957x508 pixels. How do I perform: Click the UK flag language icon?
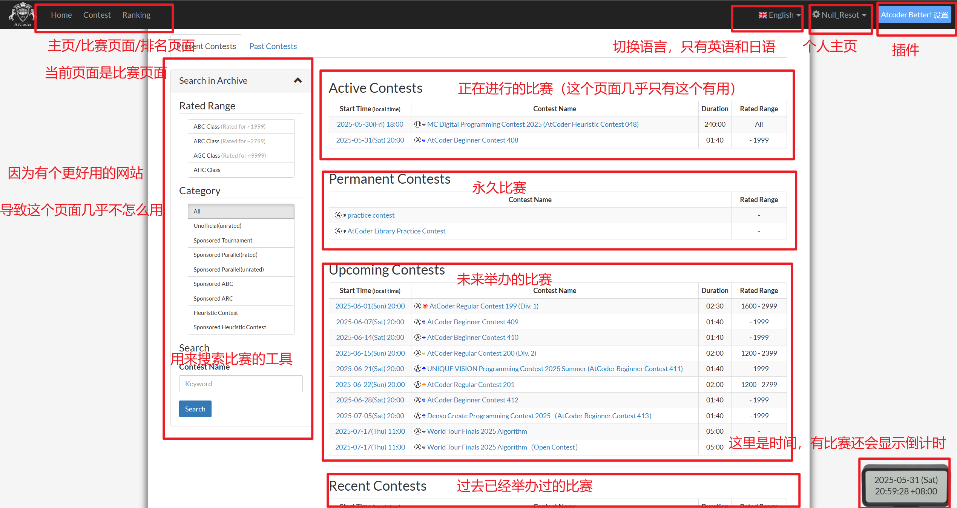click(x=762, y=15)
